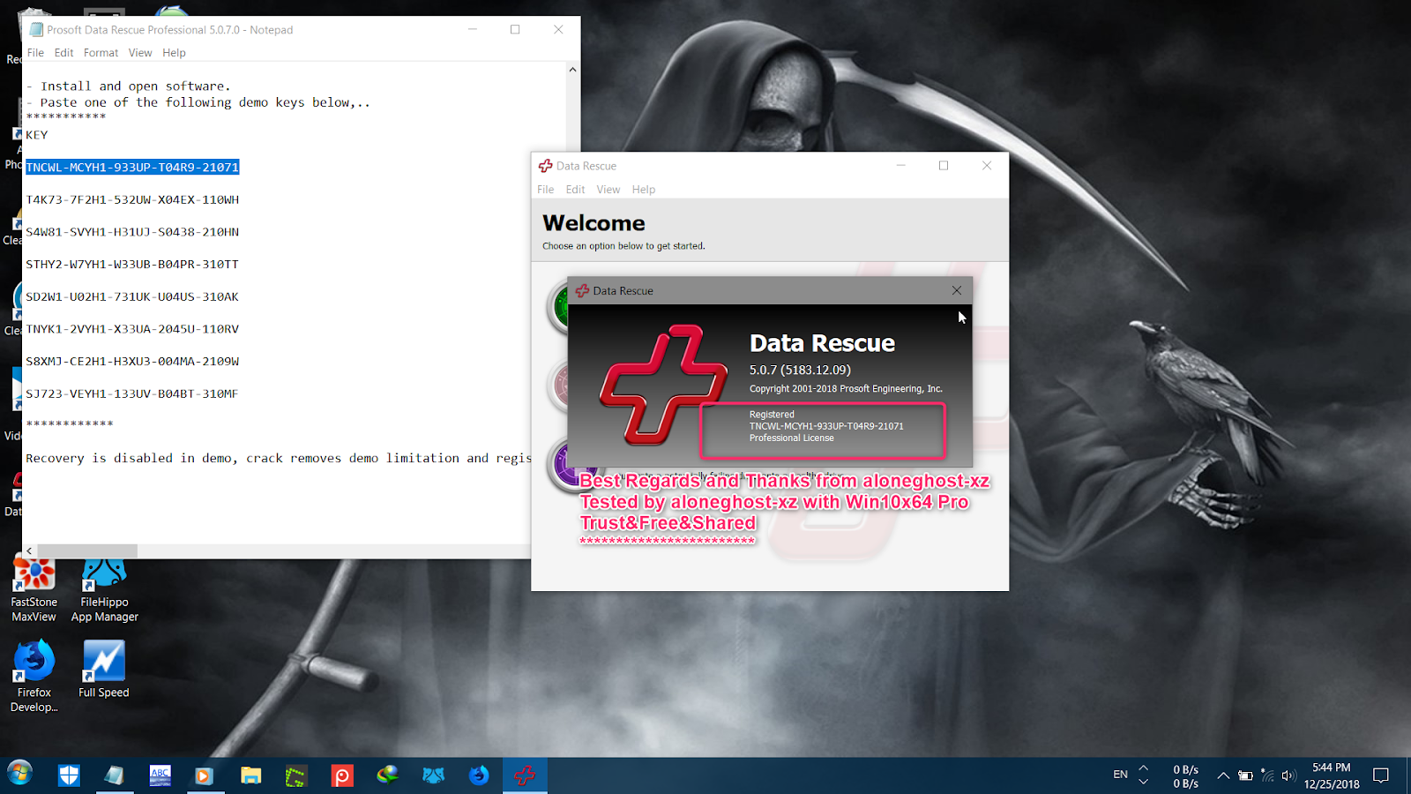Click the version text 5.0.7 (5183.12.09)
Screen dimensions: 1411x794
click(800, 370)
